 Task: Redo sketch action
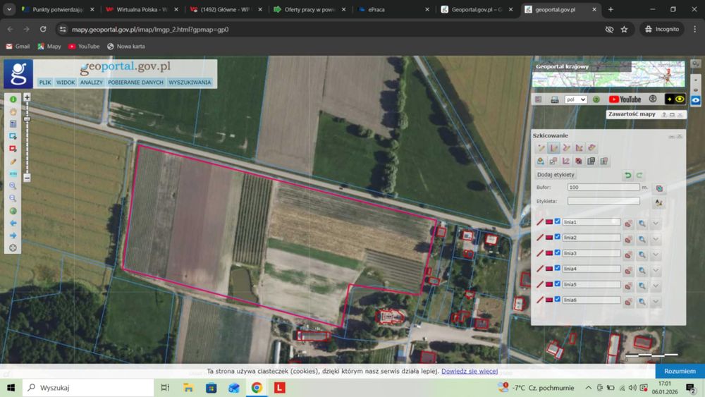click(x=639, y=176)
